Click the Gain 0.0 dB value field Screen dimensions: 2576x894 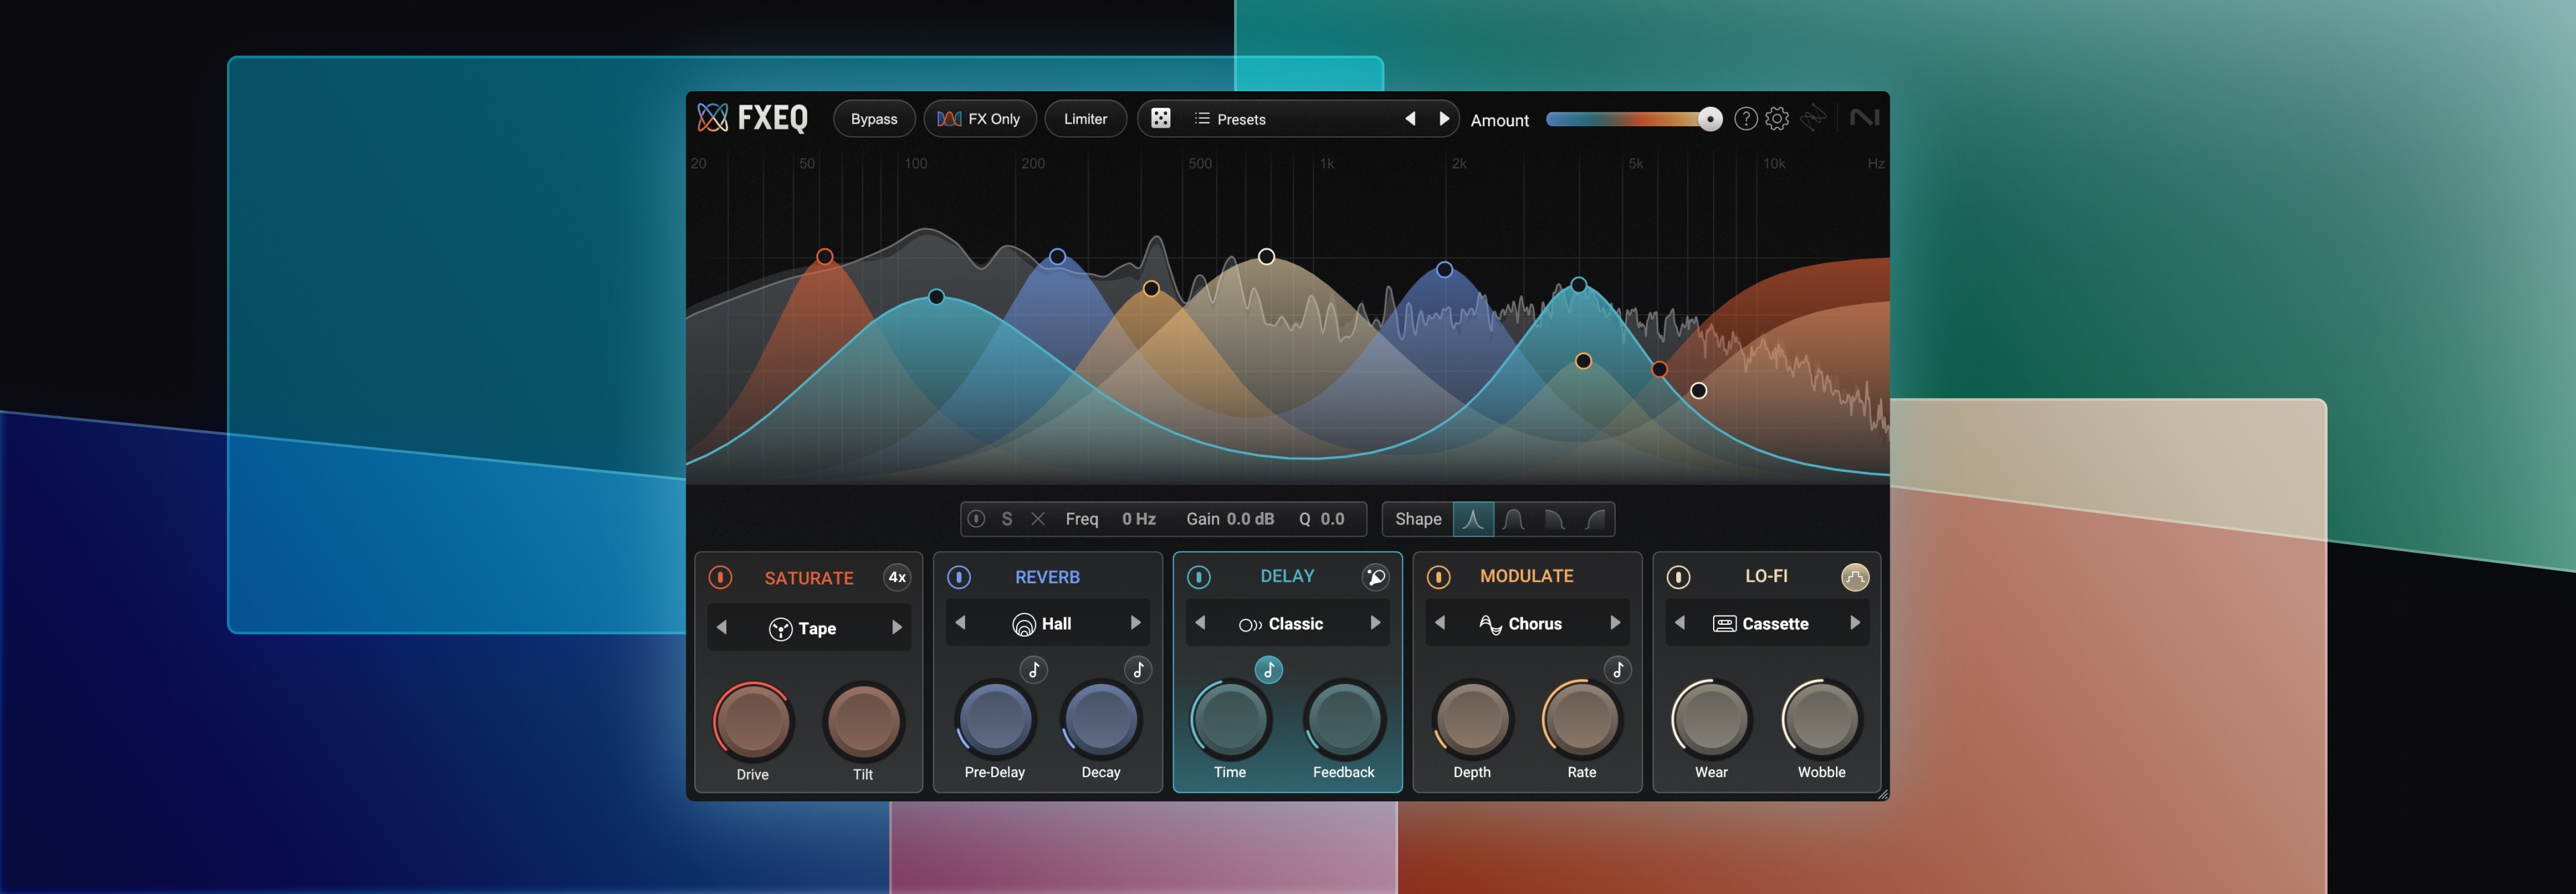point(1250,519)
